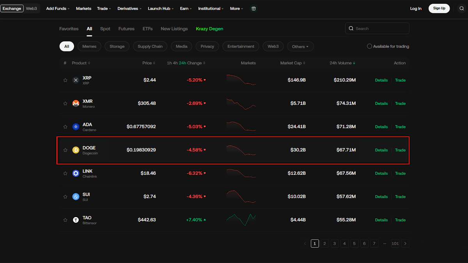Click the Cardano ADA coin logo
Screen dimensions: 468x263
76,127
